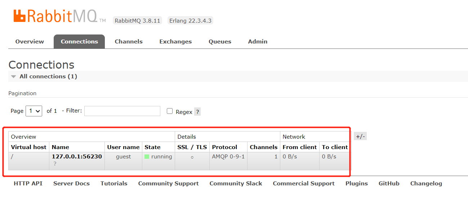Viewport: 468px width, 208px height.
Task: Open the GitHub footer link
Action: coord(389,184)
